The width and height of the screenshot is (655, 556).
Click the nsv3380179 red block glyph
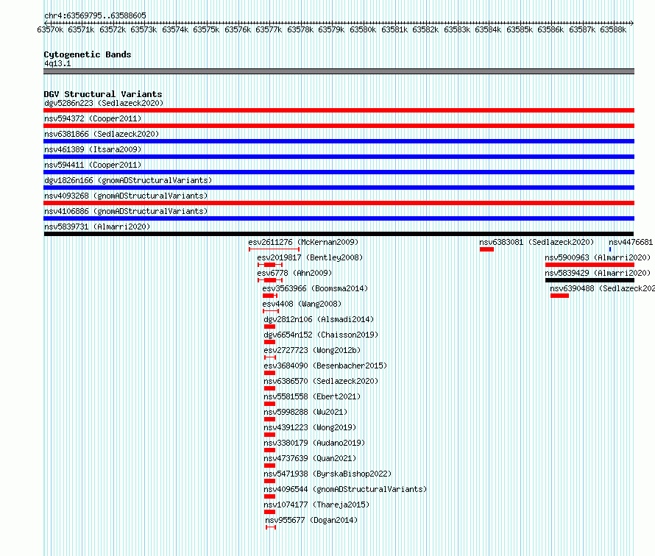[269, 450]
